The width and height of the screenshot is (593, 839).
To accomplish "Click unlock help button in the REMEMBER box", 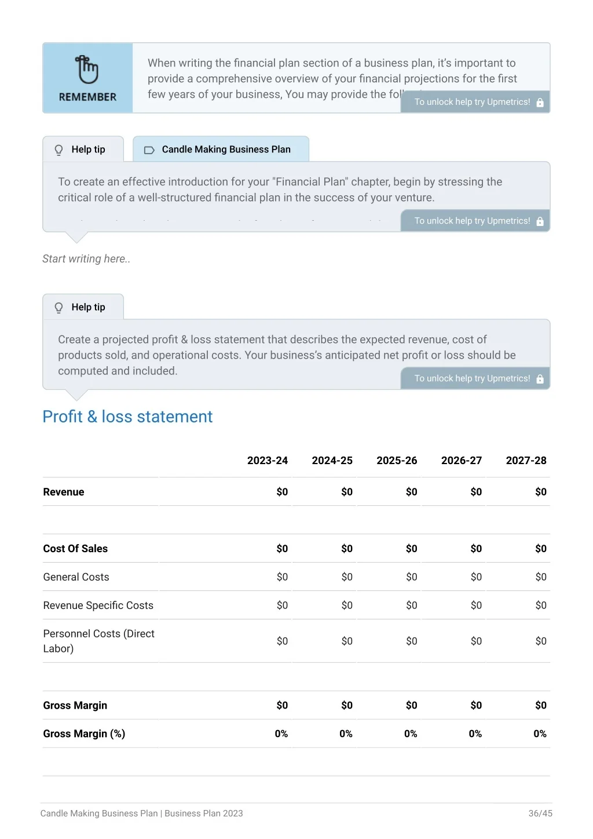I will 475,102.
